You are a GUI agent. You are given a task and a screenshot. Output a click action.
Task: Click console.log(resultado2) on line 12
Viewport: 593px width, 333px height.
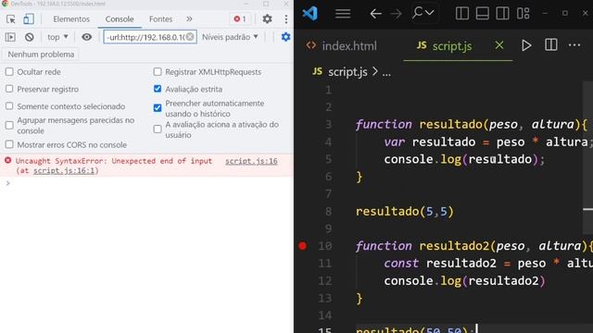click(465, 280)
